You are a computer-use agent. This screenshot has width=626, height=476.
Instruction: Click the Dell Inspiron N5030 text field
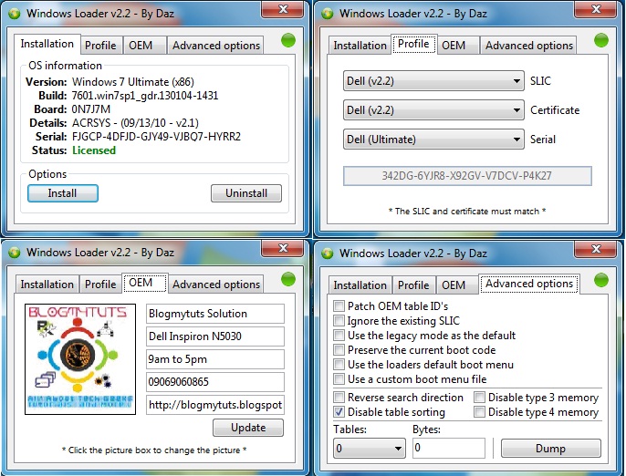pyautogui.click(x=215, y=336)
